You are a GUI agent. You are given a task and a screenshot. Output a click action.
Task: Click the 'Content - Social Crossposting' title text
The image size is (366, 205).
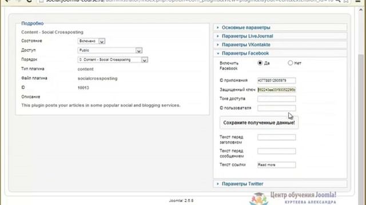(x=52, y=32)
